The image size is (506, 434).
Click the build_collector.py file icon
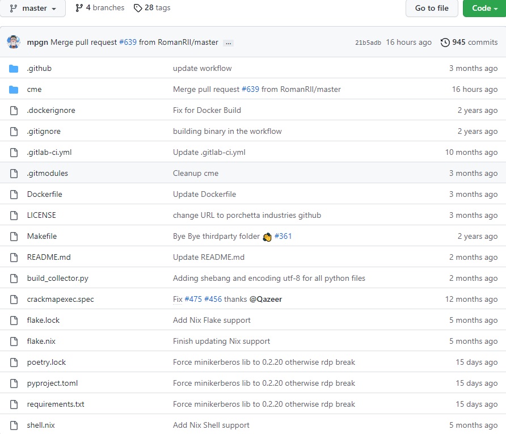tap(14, 278)
